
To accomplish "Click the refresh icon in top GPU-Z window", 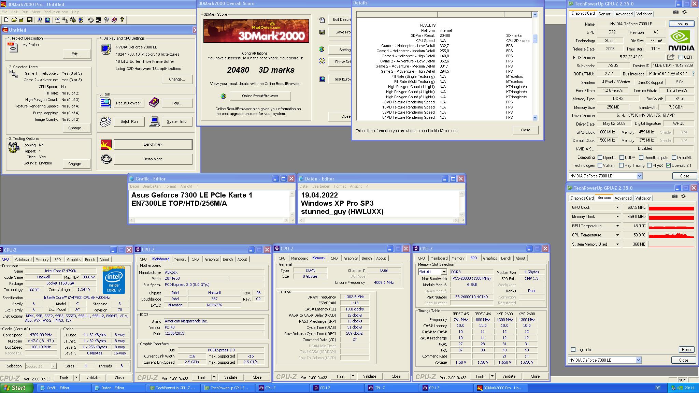I will point(684,12).
